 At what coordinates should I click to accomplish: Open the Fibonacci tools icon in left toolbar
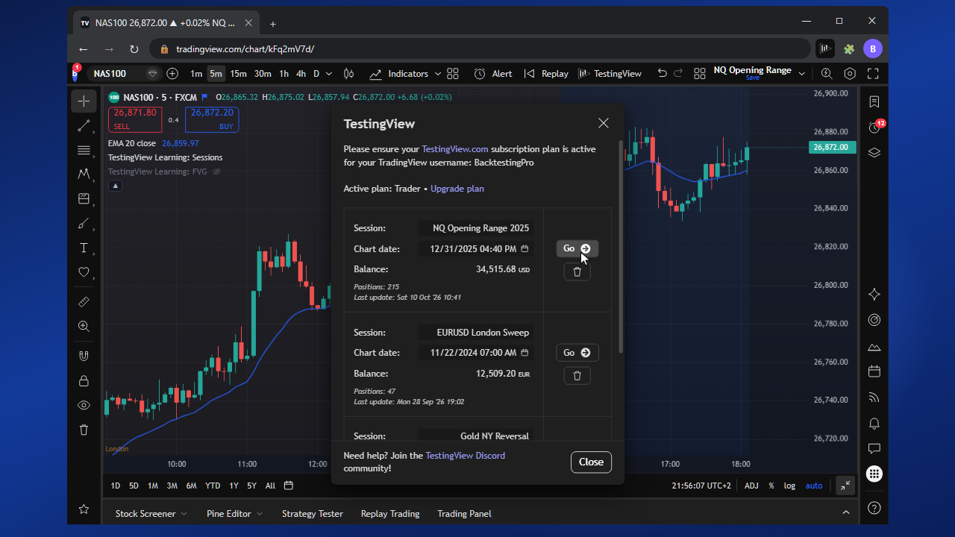coord(84,150)
